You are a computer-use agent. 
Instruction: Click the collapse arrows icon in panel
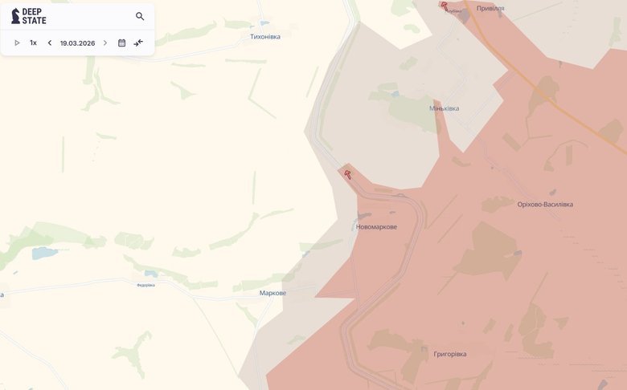[138, 43]
